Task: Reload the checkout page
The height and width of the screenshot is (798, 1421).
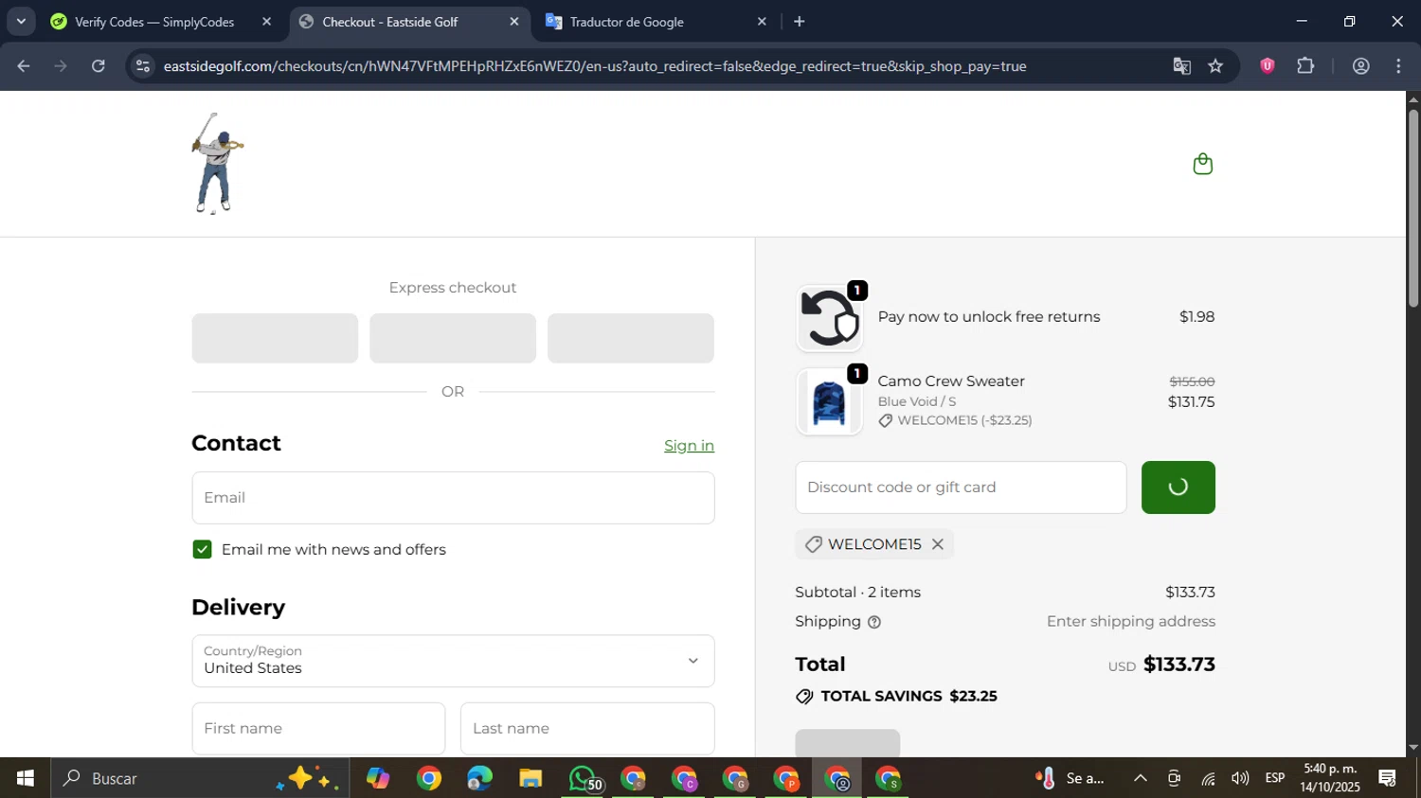Action: coord(99,66)
